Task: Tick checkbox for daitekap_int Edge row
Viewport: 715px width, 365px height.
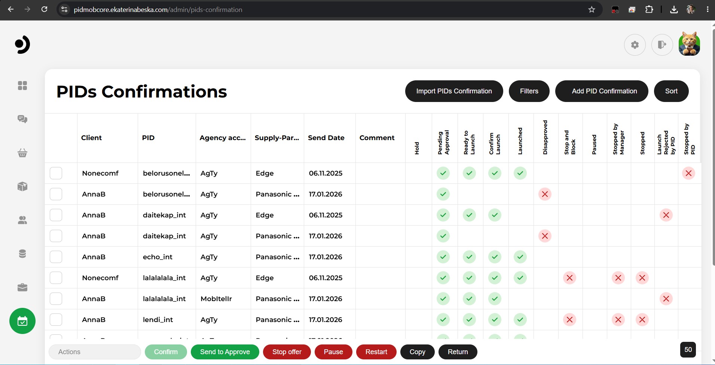Action: click(56, 215)
